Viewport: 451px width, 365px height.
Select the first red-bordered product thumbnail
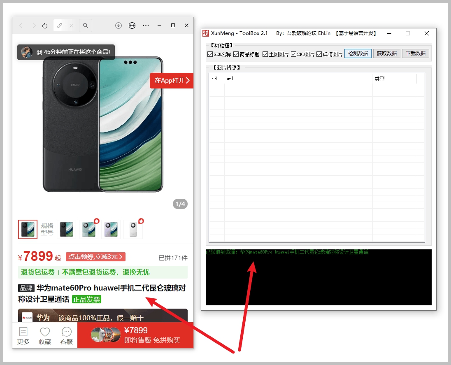28,229
